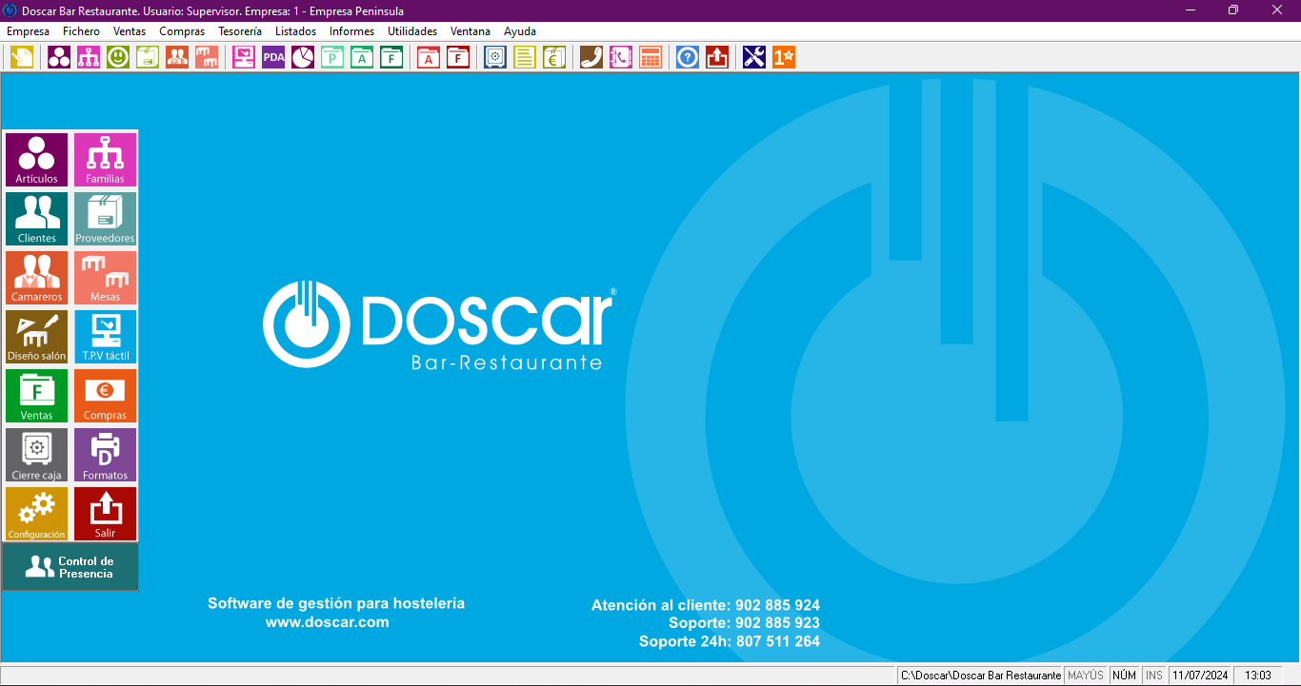The image size is (1301, 686).
Task: Click the Formatos printer tile
Action: (105, 455)
